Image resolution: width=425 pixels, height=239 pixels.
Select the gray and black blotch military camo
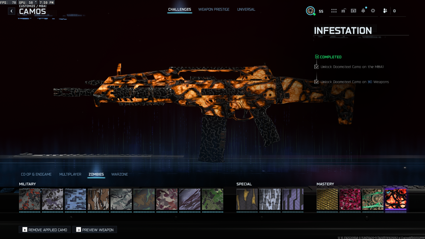point(52,200)
